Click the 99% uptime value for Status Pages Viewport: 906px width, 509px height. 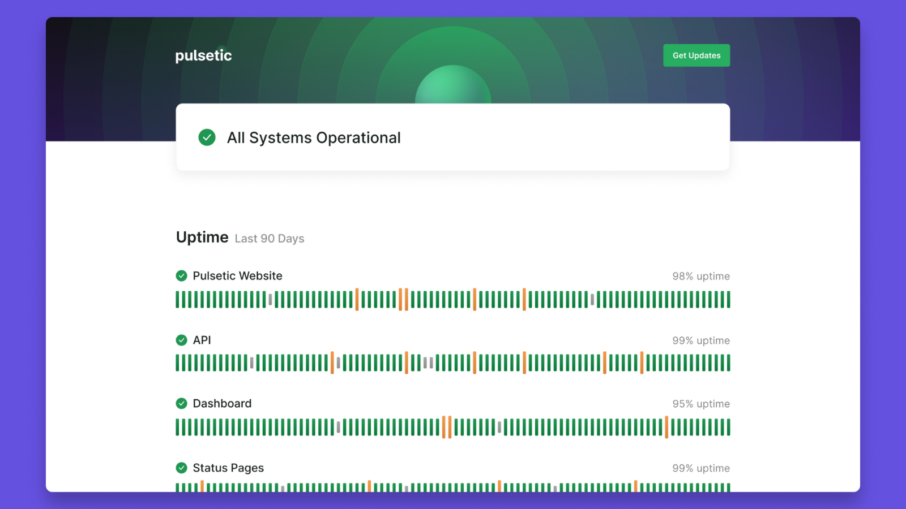click(x=701, y=468)
